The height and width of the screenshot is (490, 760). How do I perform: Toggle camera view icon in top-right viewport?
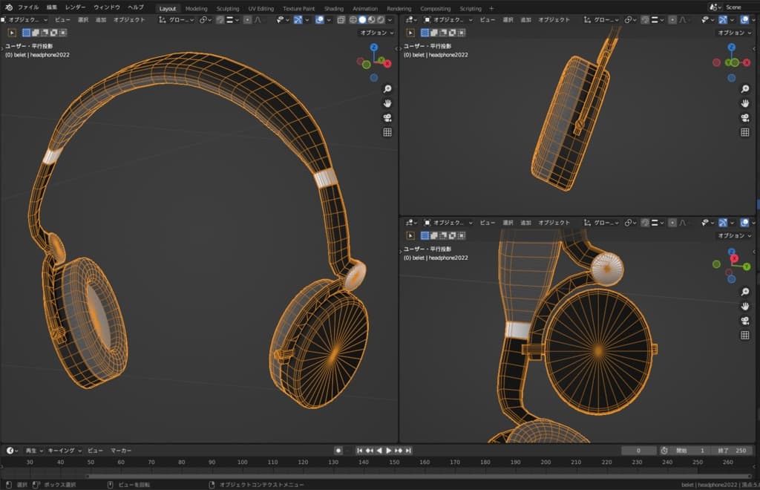[x=744, y=118]
